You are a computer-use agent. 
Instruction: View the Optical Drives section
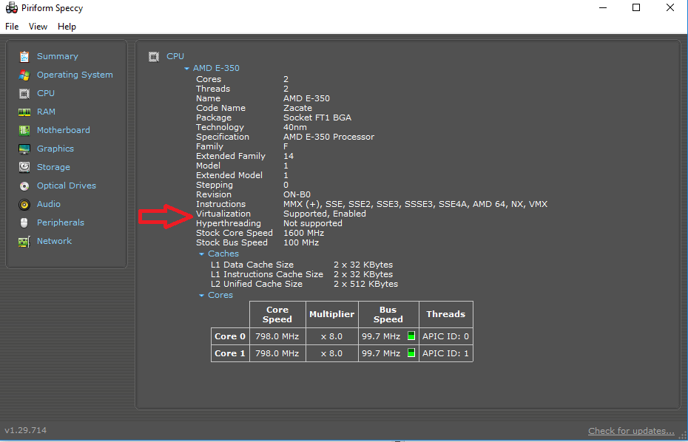pyautogui.click(x=67, y=186)
